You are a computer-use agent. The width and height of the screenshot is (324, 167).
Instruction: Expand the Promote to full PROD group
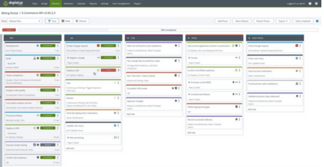click(189, 82)
